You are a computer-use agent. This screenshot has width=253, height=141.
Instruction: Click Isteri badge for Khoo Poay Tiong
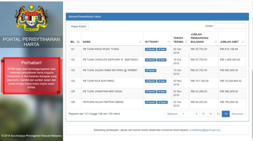point(162,49)
